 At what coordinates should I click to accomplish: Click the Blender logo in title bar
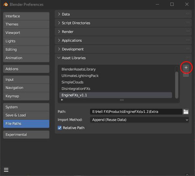click(6, 4)
